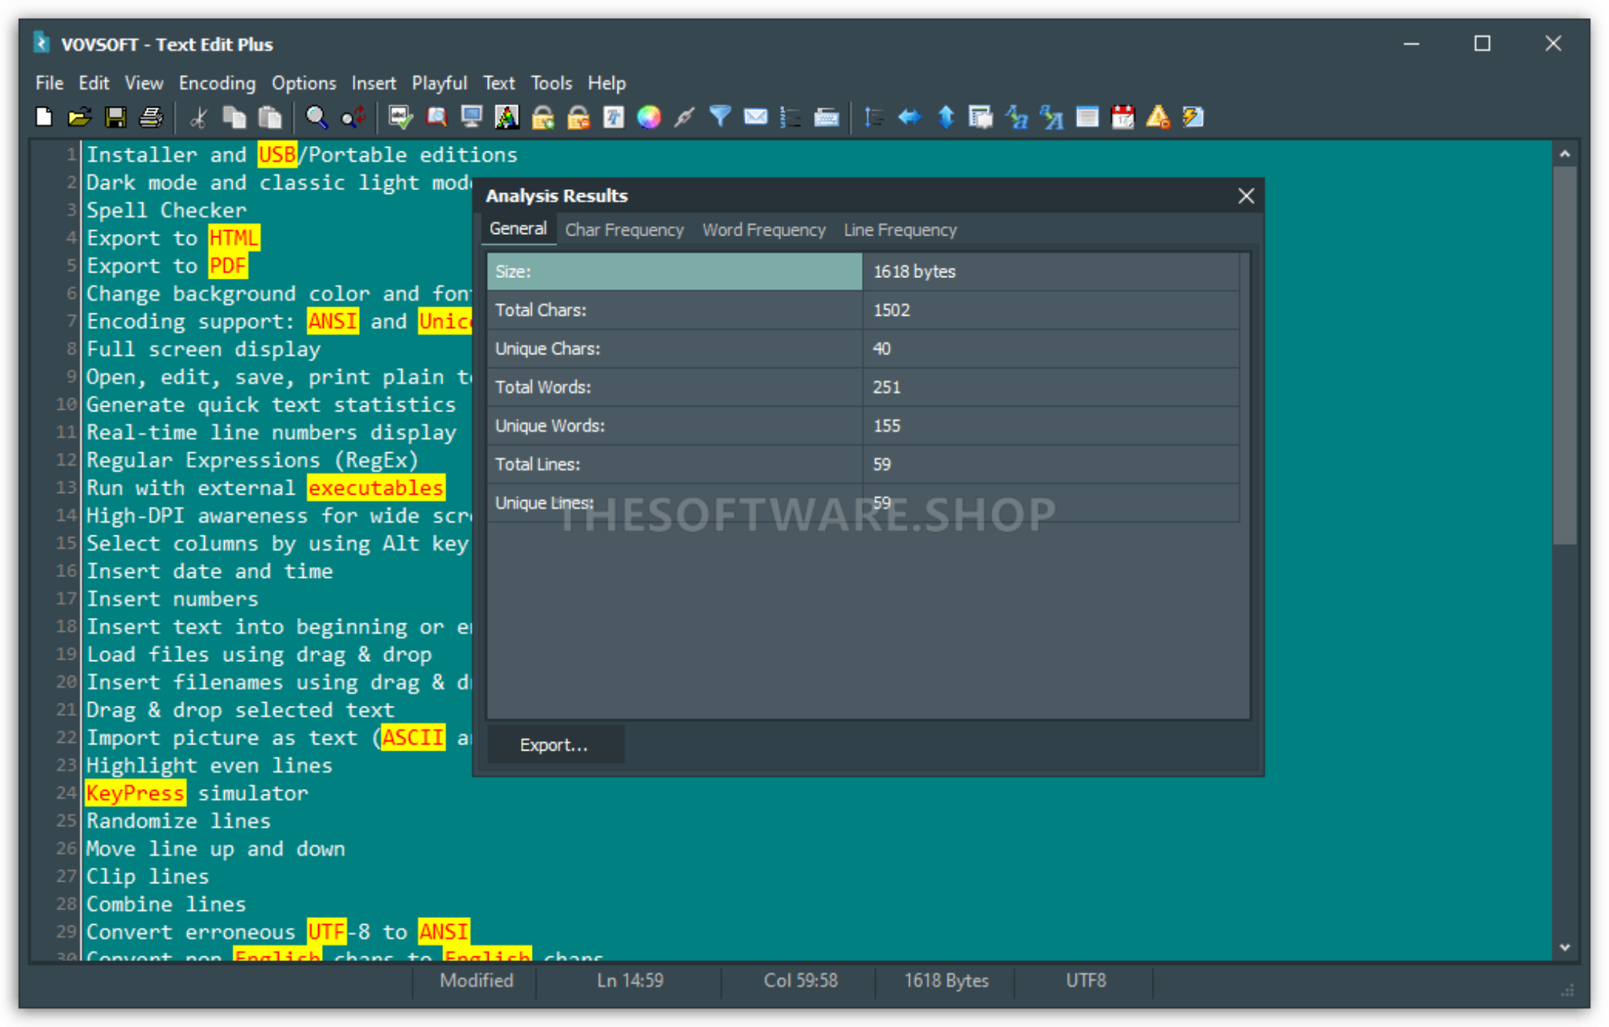Click the blue vertical double-arrow icon
Screen dimensions: 1609x1027
946,117
